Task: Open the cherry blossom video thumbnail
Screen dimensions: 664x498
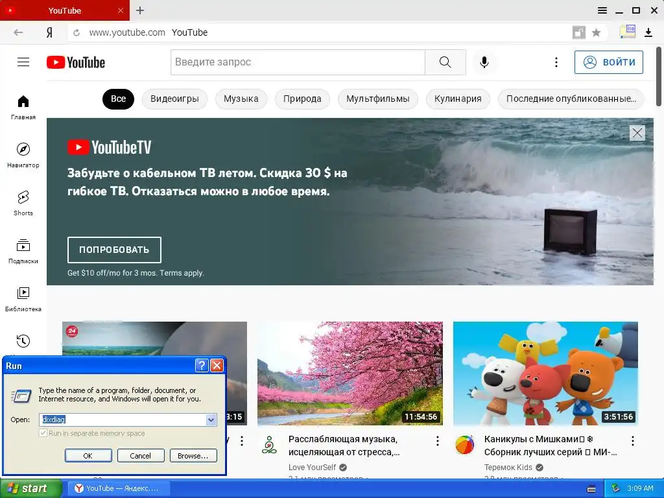Action: [x=350, y=373]
